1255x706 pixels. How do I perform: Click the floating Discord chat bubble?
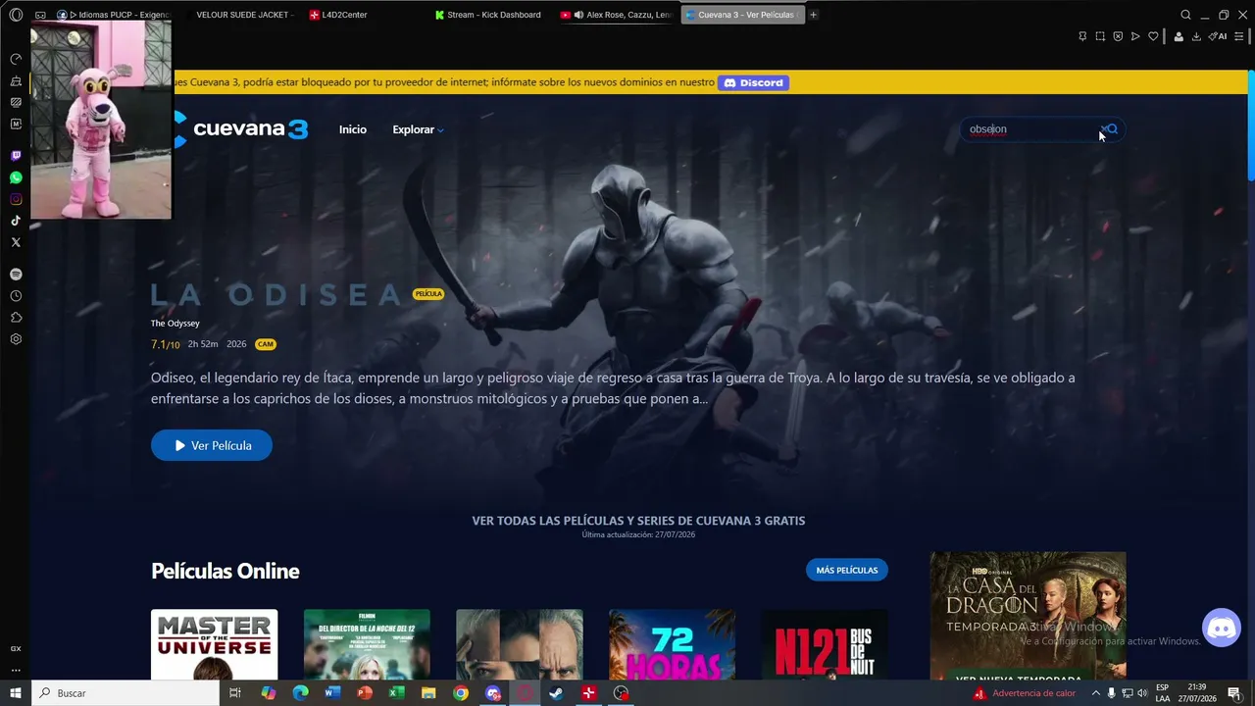point(1222,628)
